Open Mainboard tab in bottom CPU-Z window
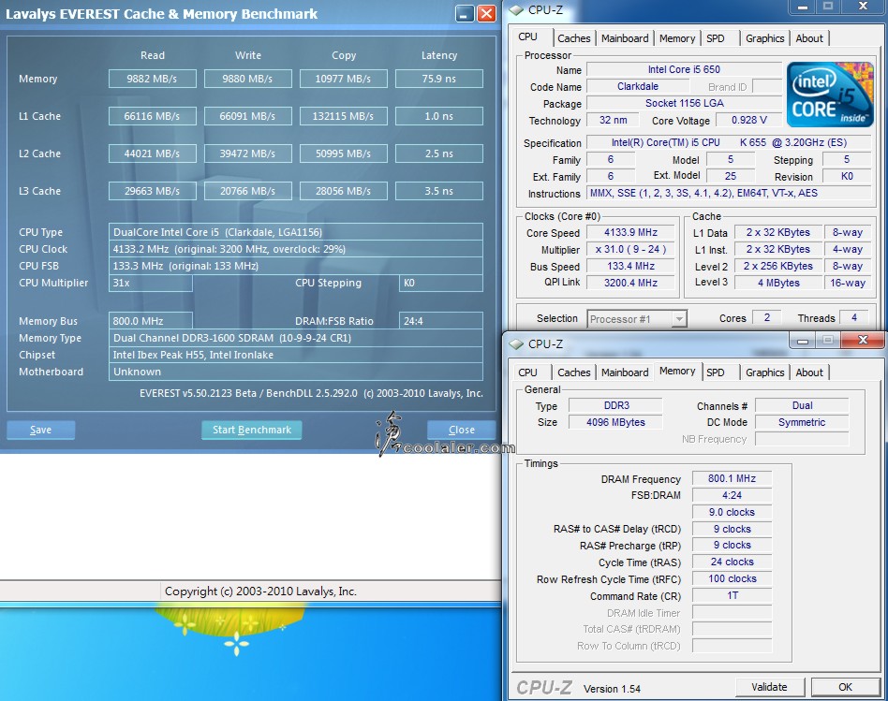The width and height of the screenshot is (888, 701). point(625,372)
